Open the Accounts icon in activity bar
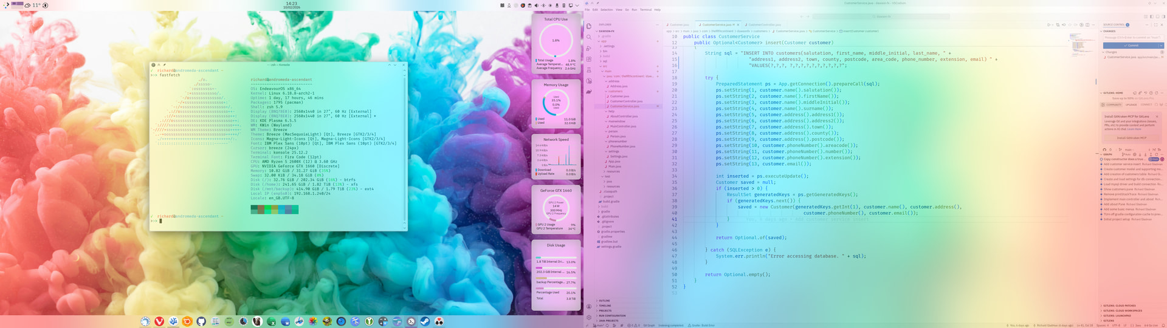1167x328 pixels. (589, 307)
